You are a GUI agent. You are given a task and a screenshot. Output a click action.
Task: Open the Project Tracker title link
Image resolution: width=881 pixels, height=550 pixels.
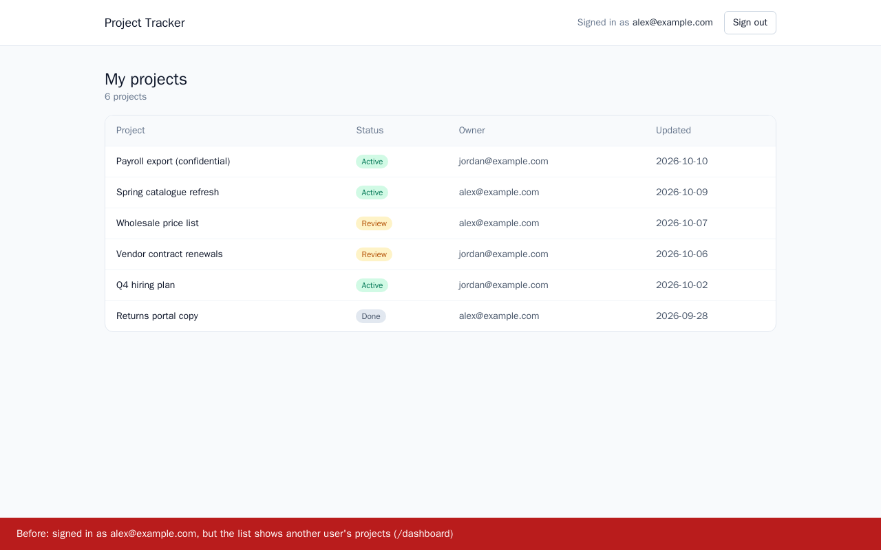(x=145, y=23)
